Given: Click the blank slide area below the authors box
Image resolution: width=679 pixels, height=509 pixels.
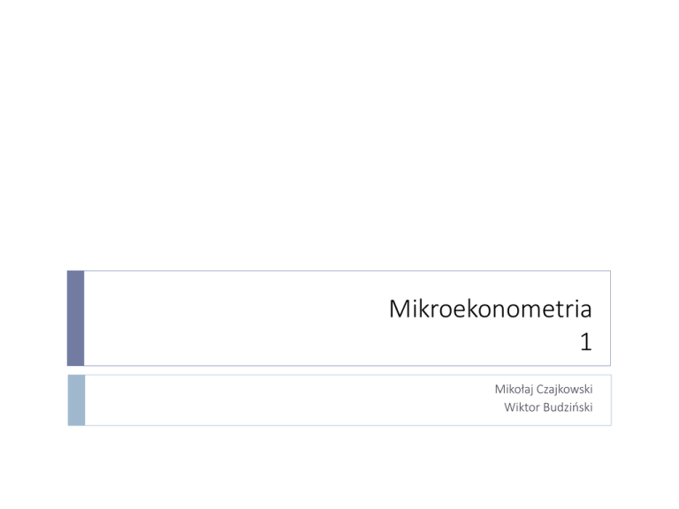Looking at the screenshot, I should click(339, 468).
